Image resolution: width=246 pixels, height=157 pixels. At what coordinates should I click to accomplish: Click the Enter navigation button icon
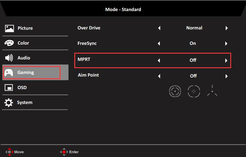click(64, 152)
